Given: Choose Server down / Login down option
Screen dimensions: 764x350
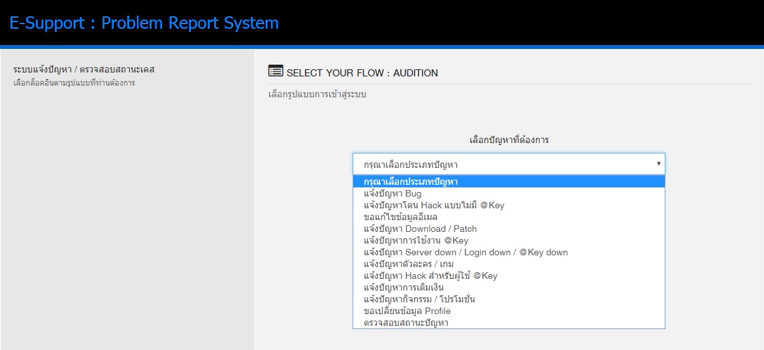Looking at the screenshot, I should [x=509, y=252].
